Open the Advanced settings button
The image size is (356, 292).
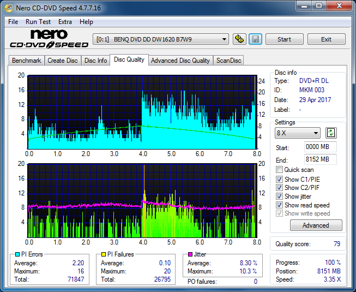tap(316, 225)
